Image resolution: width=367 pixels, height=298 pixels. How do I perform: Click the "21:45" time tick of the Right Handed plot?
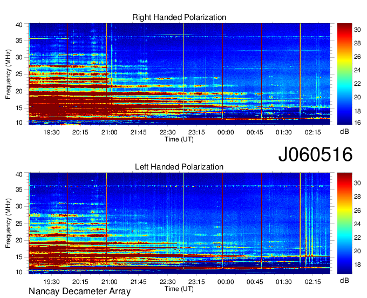[138, 132]
